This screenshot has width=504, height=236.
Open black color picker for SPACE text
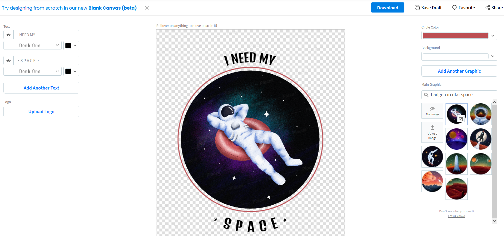71,71
